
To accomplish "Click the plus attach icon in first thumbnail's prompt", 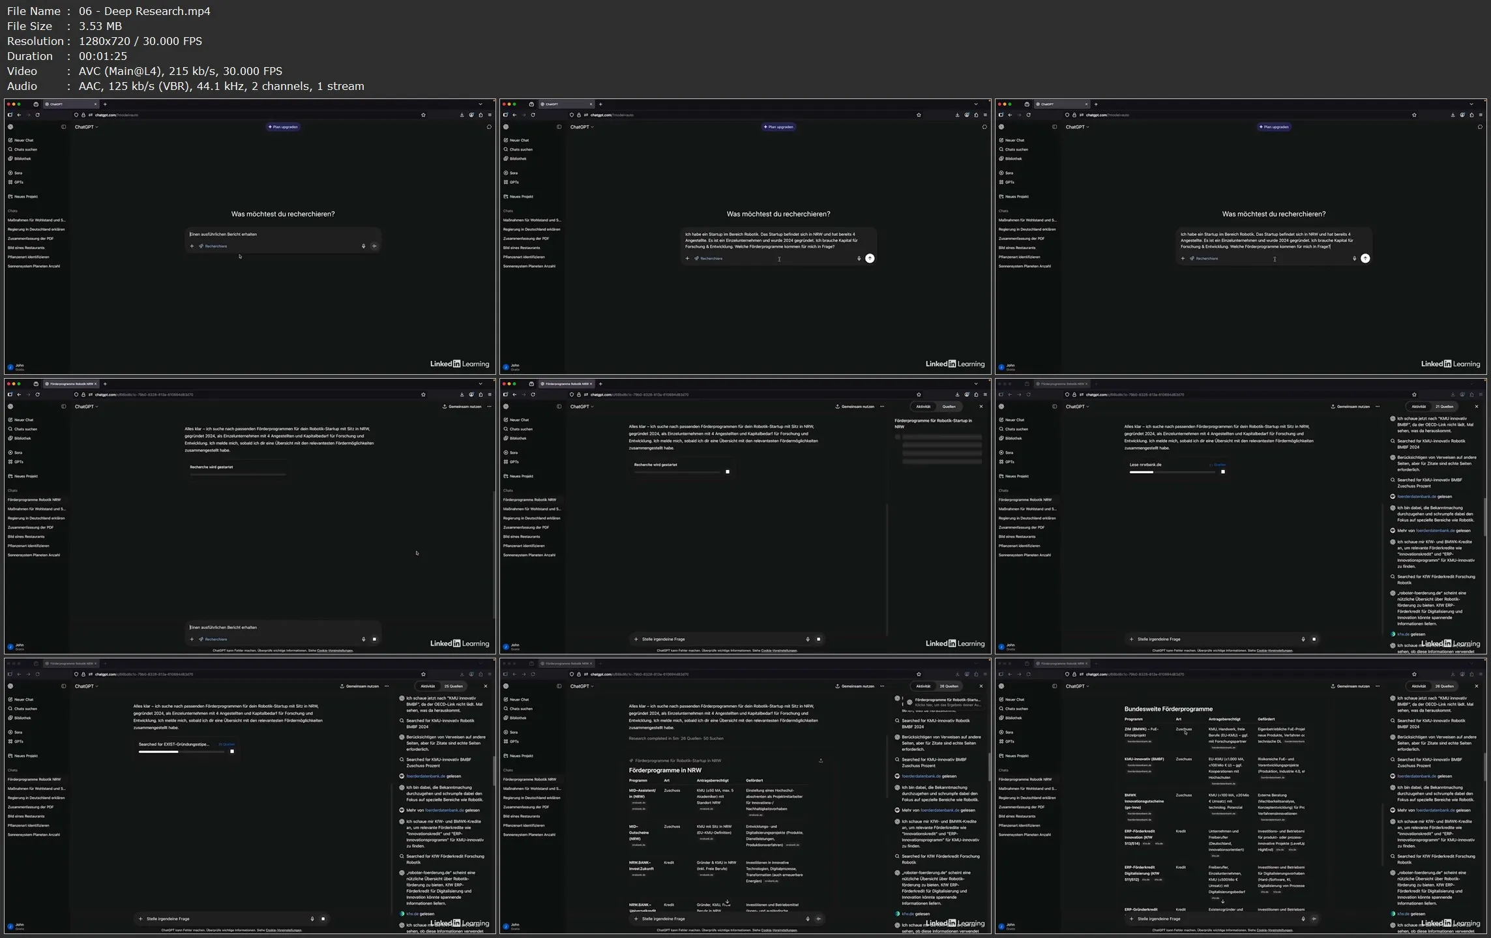I will pyautogui.click(x=192, y=246).
